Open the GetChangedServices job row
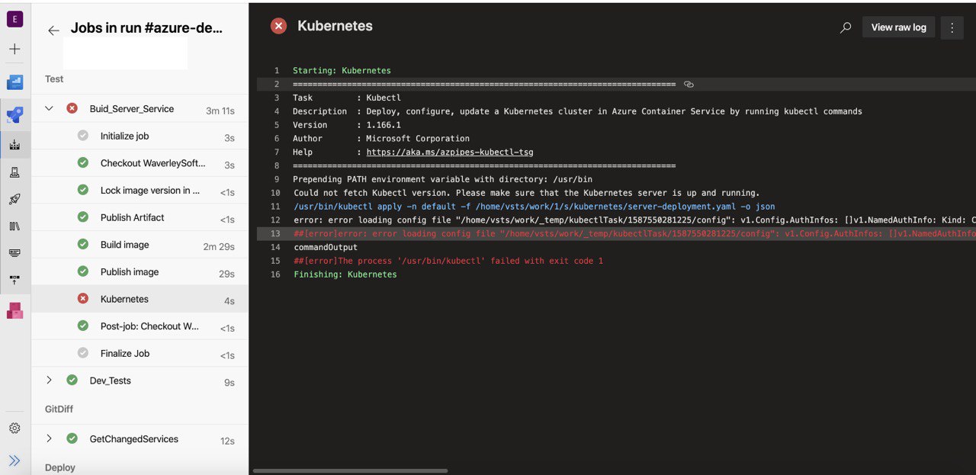This screenshot has height=475, width=976. 140,438
